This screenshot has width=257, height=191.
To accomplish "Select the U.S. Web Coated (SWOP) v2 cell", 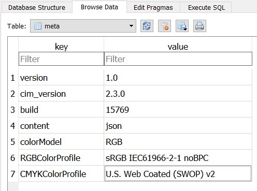I will tap(178, 173).
